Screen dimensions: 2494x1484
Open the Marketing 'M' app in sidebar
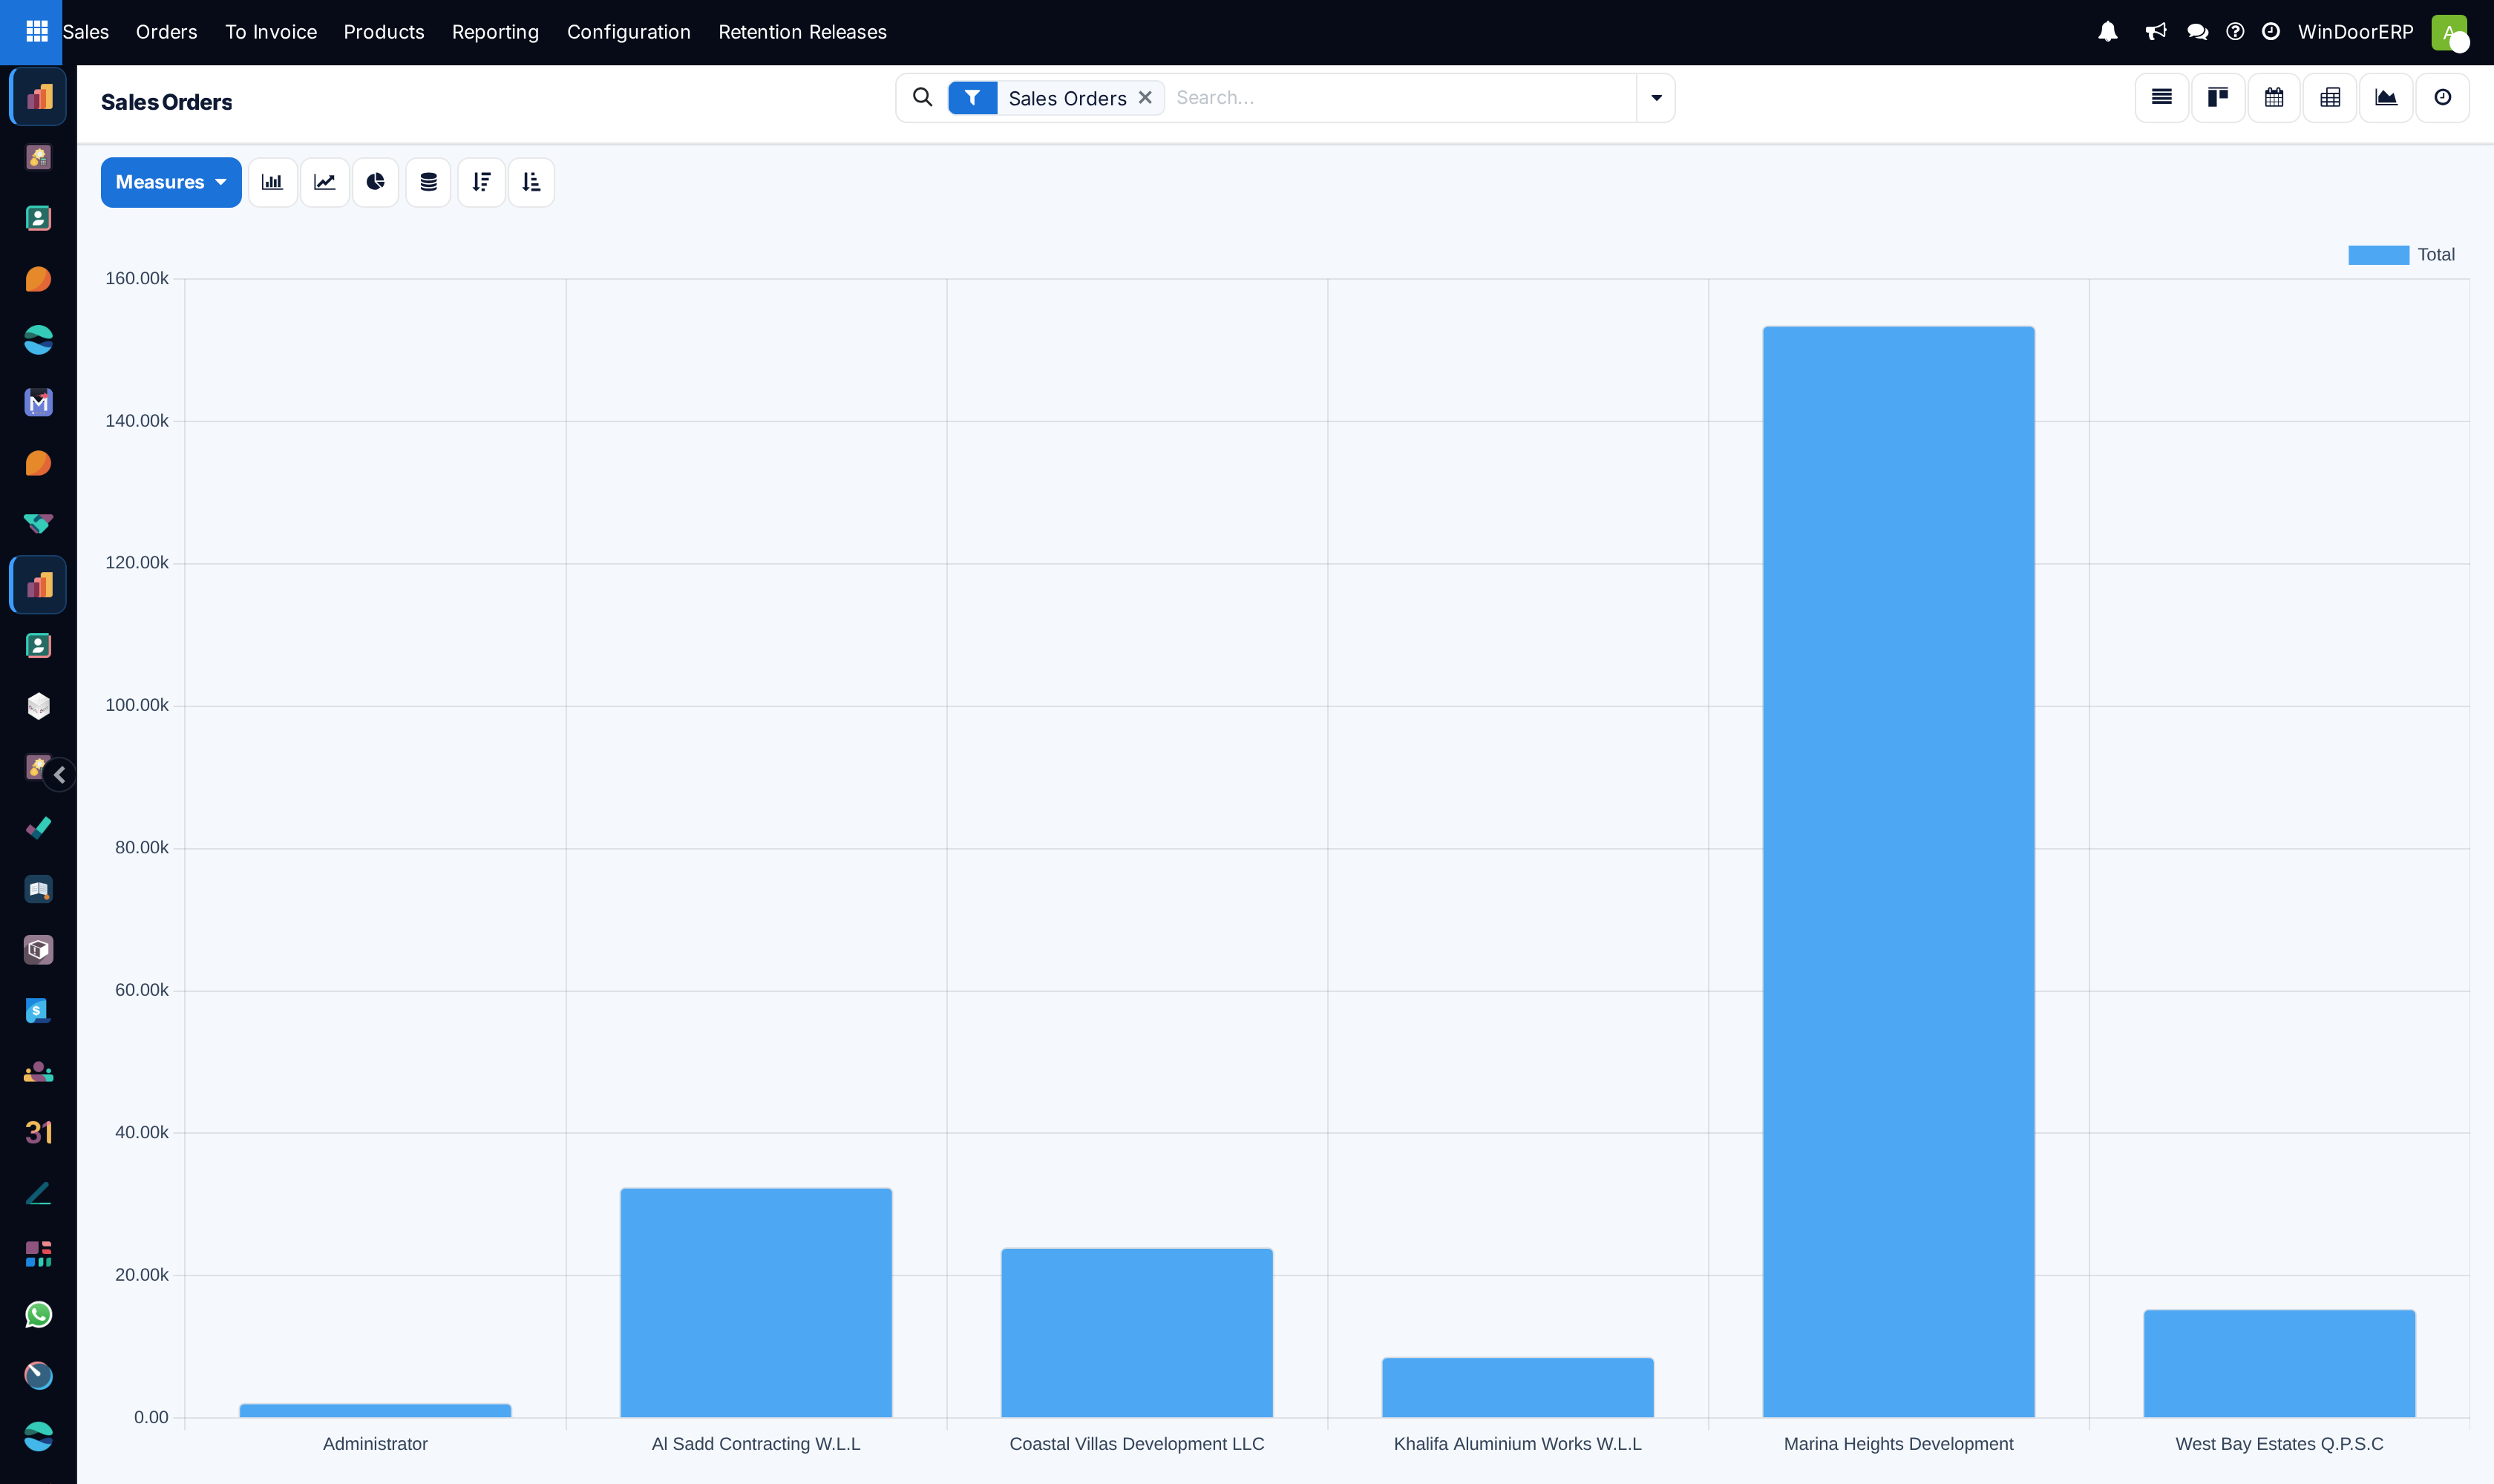coord(38,402)
